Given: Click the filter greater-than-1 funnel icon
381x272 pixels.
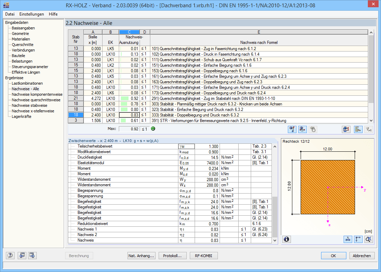Looking at the screenshot, I should (369, 130).
